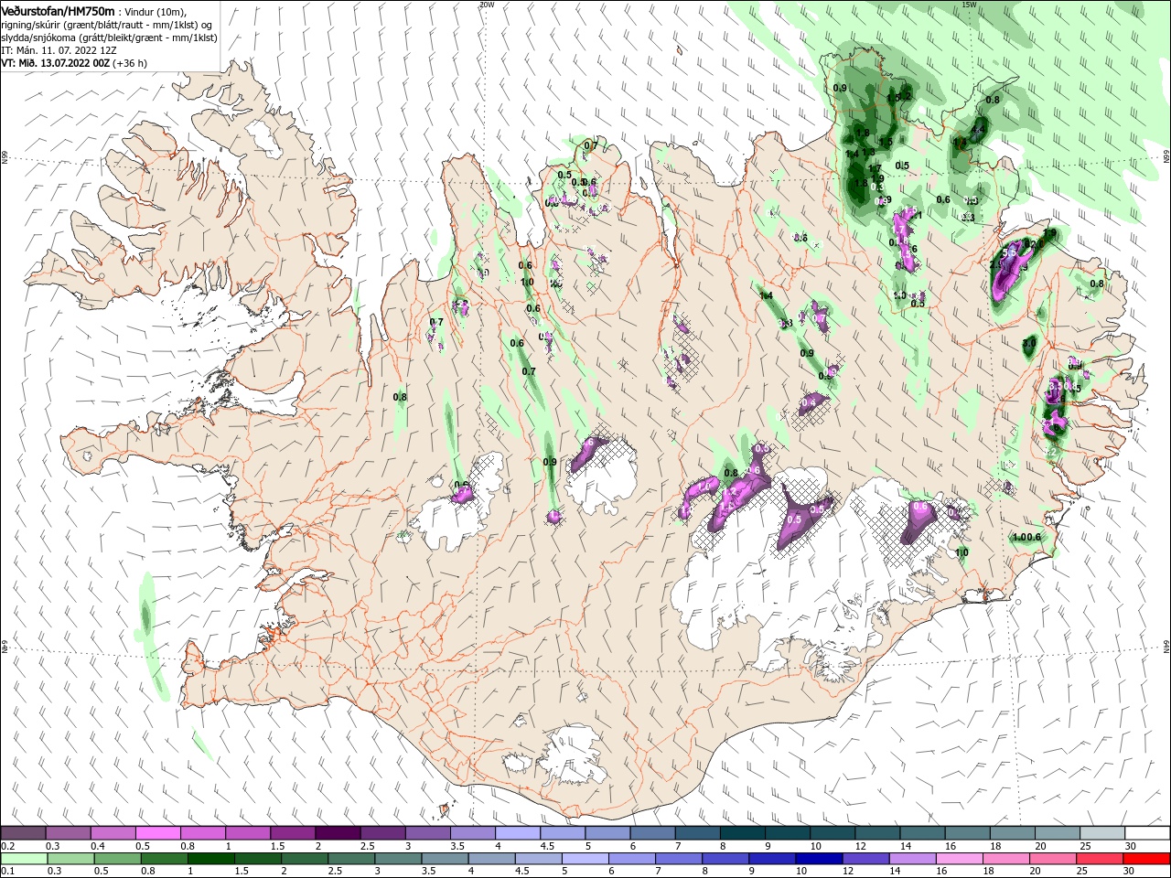
Task: Click the 1.00.6 value label near the southeast coast
Action: [1027, 538]
